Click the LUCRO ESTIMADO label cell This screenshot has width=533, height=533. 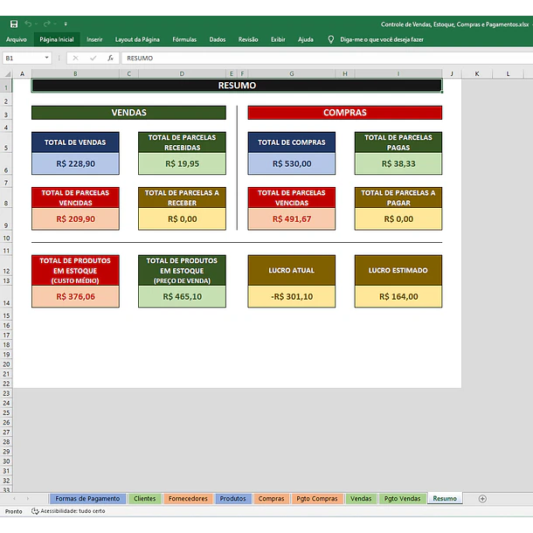point(398,270)
